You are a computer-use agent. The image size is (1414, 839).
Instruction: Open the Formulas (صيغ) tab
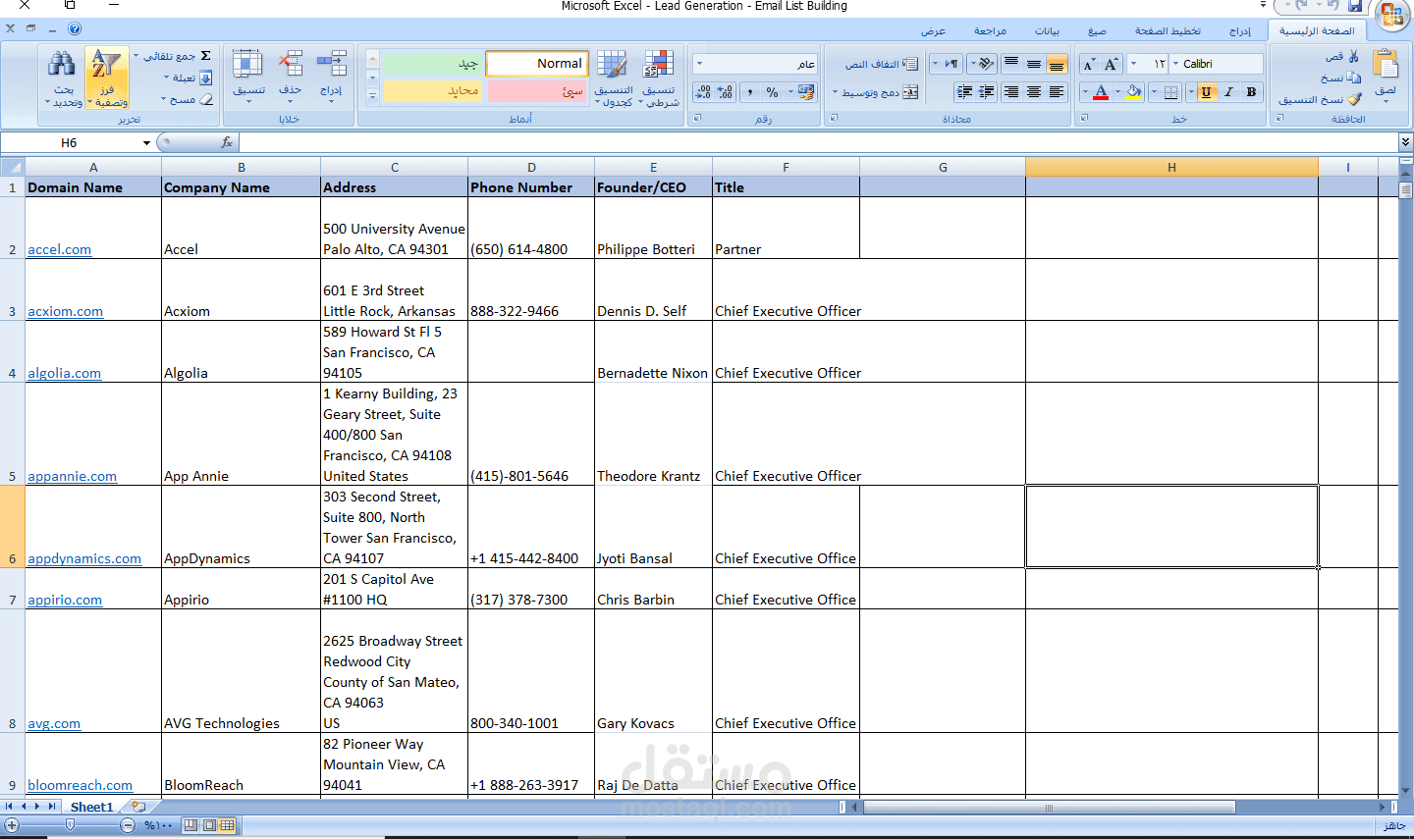pyautogui.click(x=1098, y=30)
